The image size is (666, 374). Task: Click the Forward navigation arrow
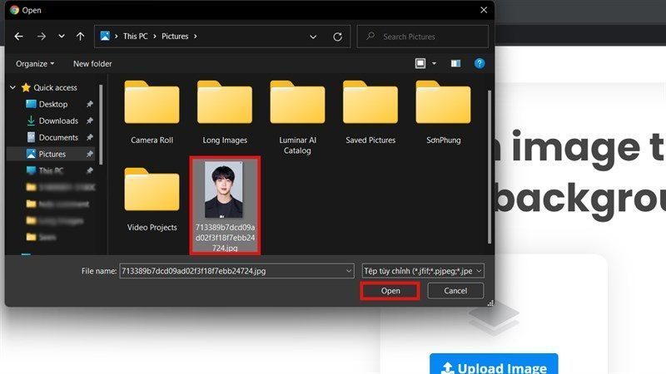[x=41, y=37]
